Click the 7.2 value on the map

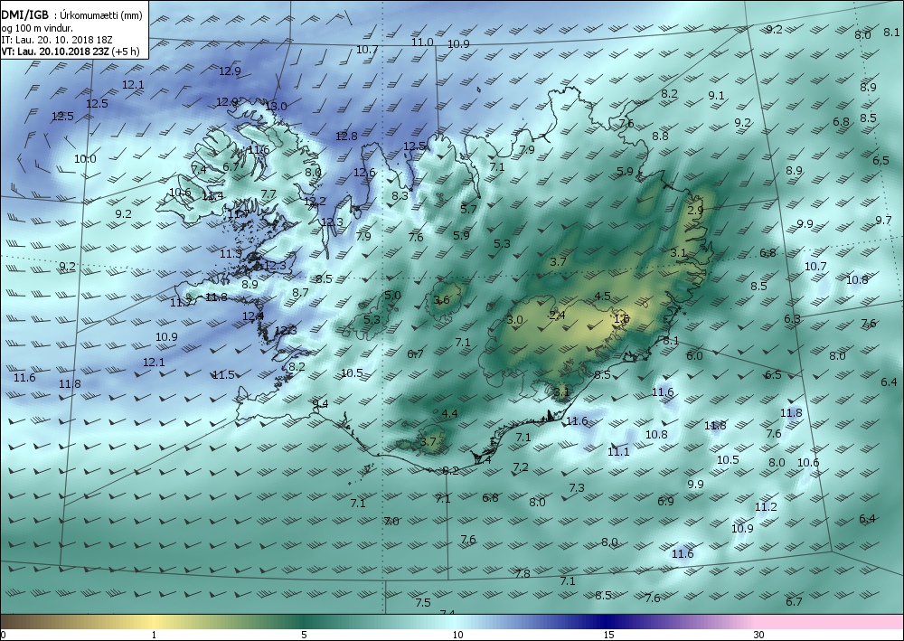click(x=522, y=467)
